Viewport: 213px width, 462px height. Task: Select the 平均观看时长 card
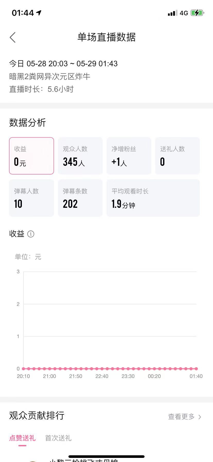[153, 198]
